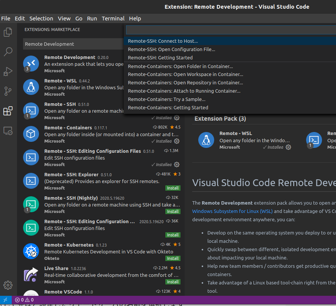Select Remote - SSH: Editing Configuration Files title

point(93,151)
